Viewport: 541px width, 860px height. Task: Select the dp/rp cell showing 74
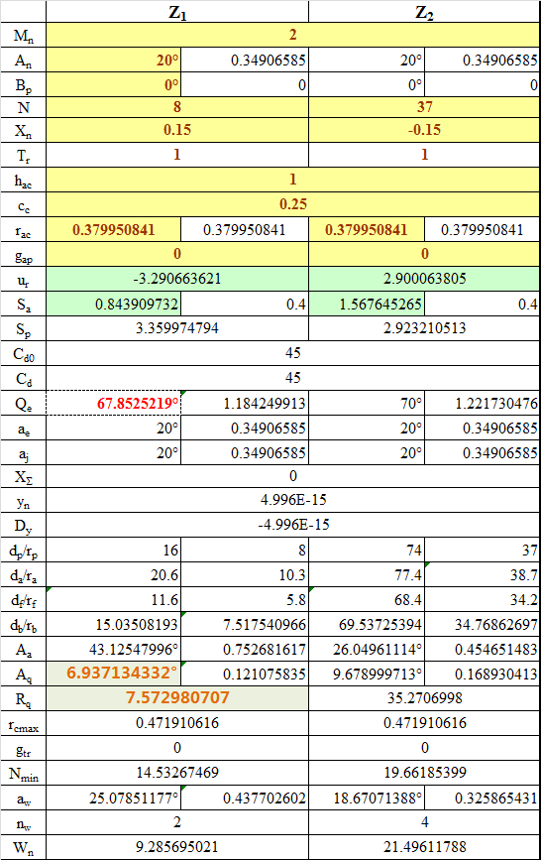coord(367,550)
